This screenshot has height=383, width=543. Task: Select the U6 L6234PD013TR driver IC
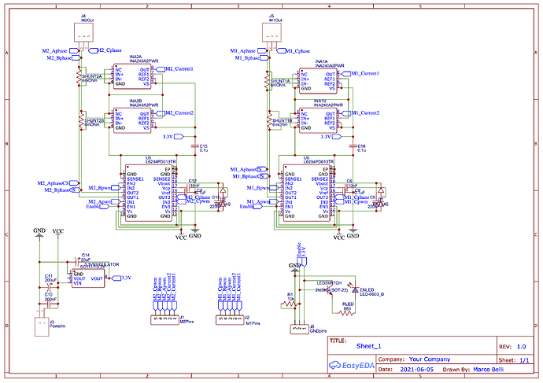click(306, 193)
